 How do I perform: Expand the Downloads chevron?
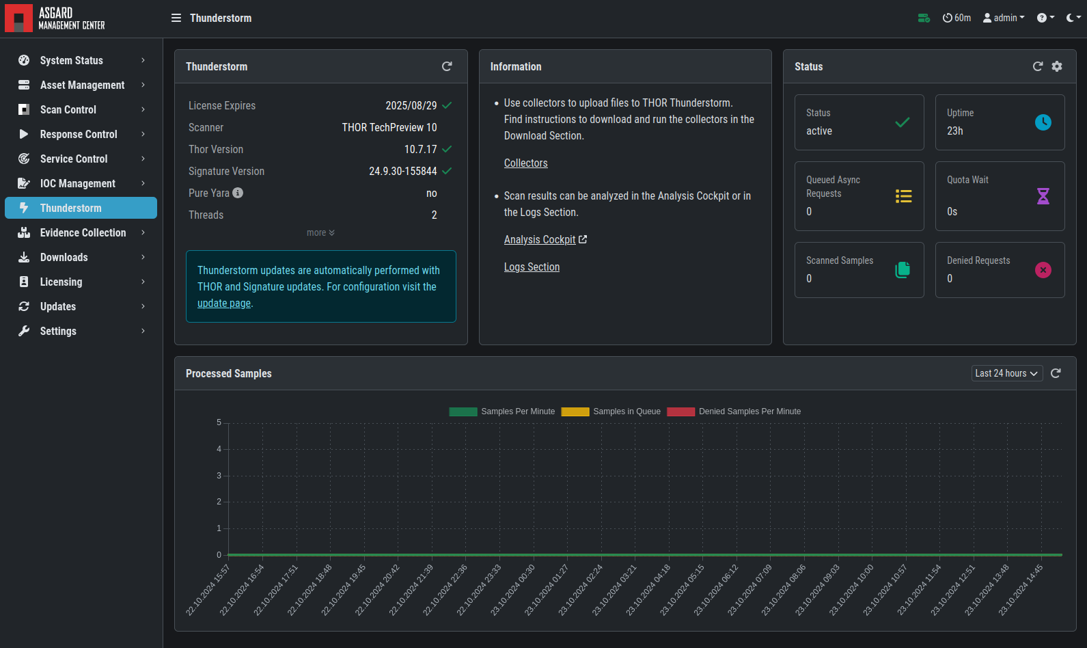click(x=143, y=257)
